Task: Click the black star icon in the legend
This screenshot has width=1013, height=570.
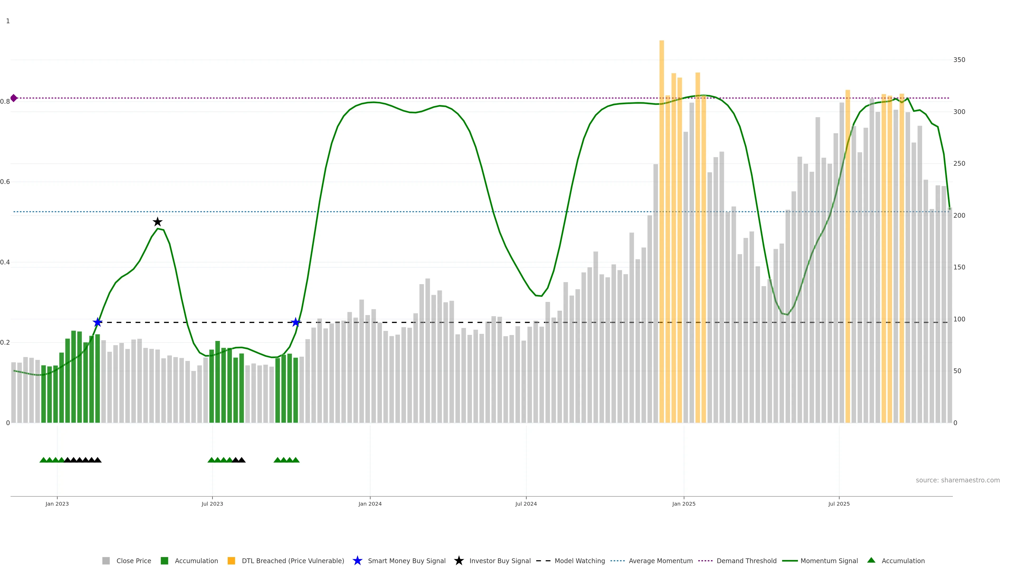Action: [x=458, y=561]
